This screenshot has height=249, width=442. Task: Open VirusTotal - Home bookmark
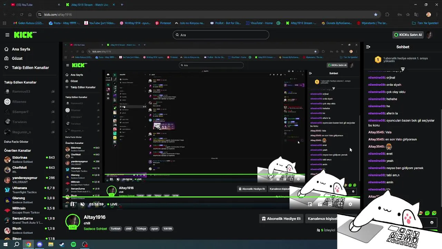(259, 23)
